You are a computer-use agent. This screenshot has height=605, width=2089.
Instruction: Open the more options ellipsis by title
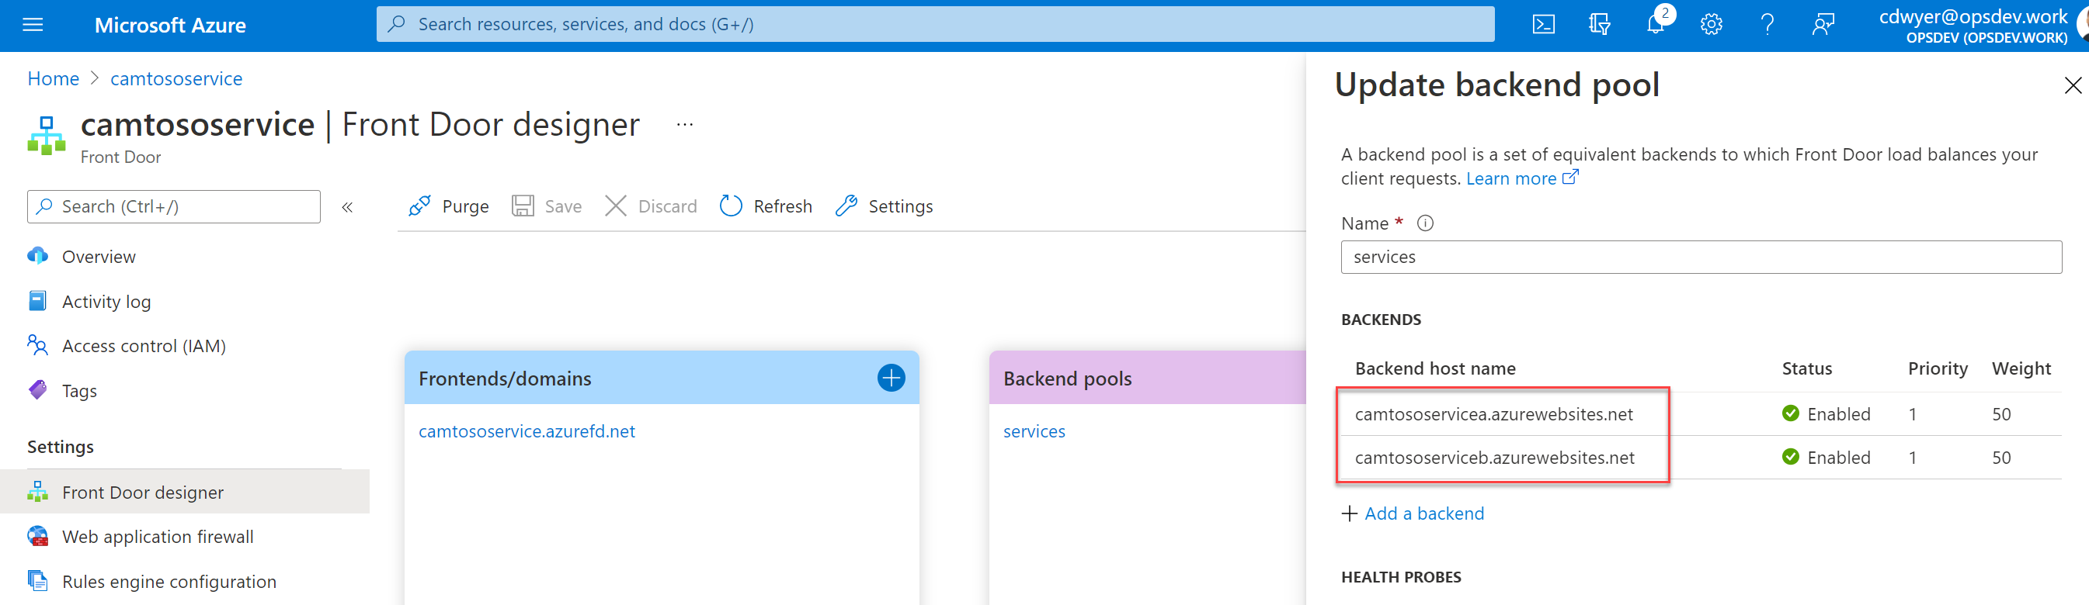coord(684,125)
